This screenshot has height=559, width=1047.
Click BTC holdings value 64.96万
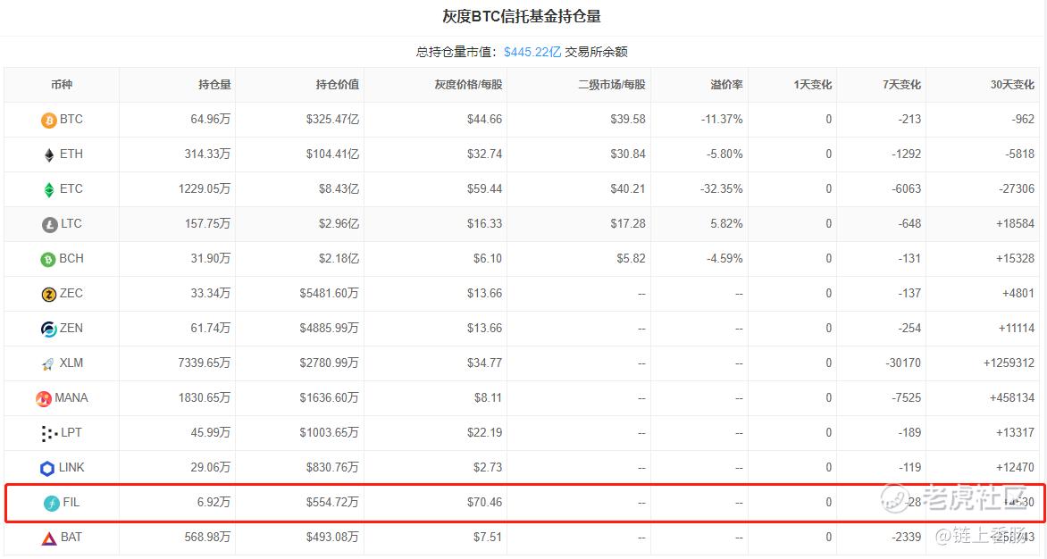pyautogui.click(x=210, y=120)
